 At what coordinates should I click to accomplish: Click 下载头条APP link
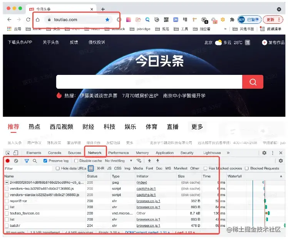pyautogui.click(x=20, y=42)
